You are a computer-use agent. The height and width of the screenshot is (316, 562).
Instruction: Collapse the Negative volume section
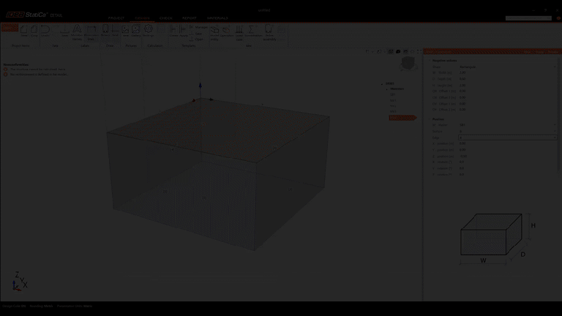pos(430,61)
